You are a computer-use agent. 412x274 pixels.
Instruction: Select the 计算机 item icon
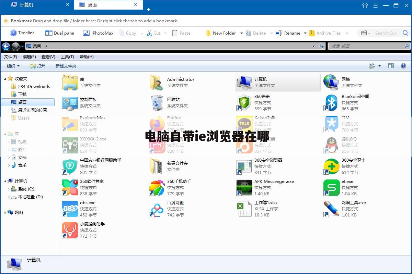[x=244, y=82]
